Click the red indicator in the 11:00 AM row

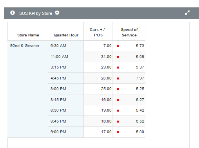point(118,57)
